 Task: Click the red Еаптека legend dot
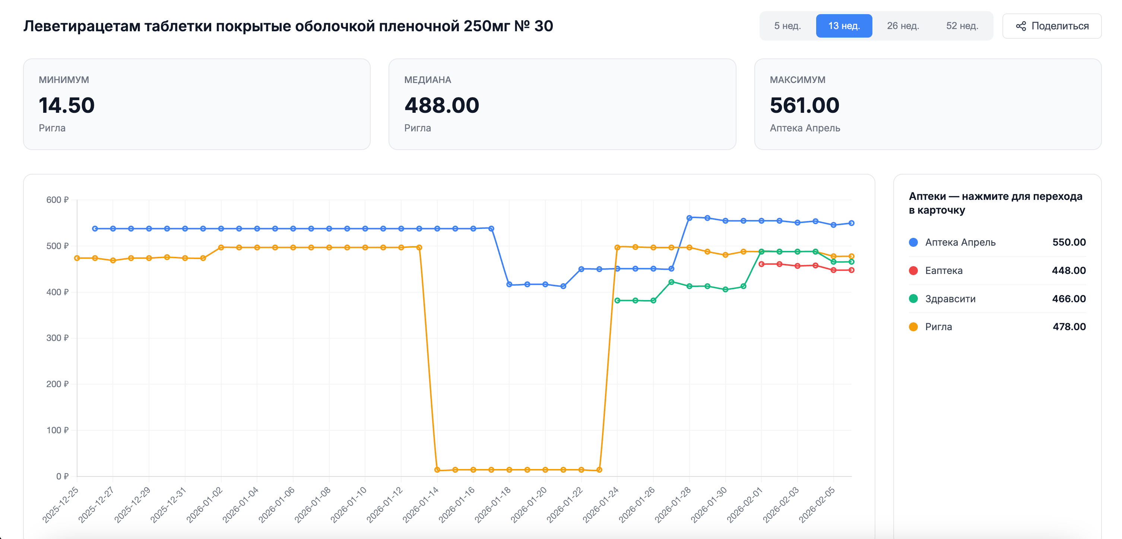click(913, 271)
